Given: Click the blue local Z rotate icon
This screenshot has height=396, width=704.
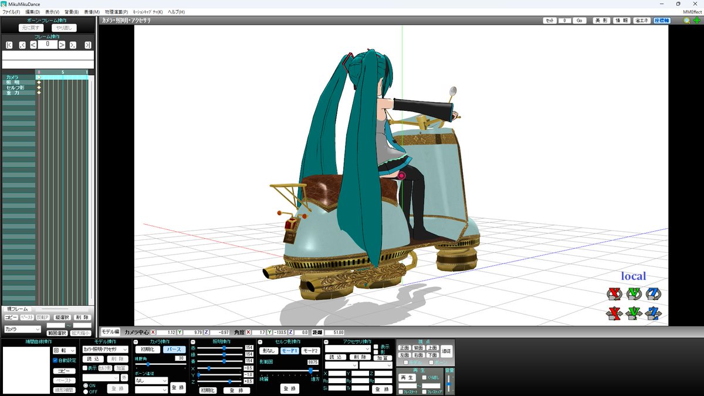Looking at the screenshot, I should (x=653, y=293).
